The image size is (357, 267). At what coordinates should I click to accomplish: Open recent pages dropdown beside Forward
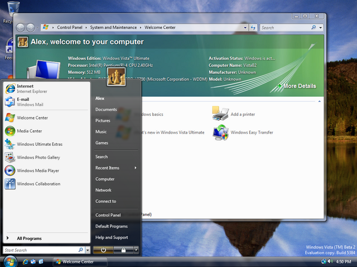coord(37,28)
